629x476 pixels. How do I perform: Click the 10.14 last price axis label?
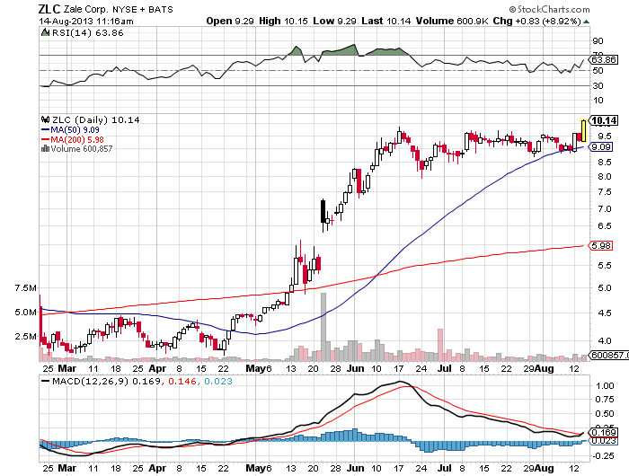604,120
